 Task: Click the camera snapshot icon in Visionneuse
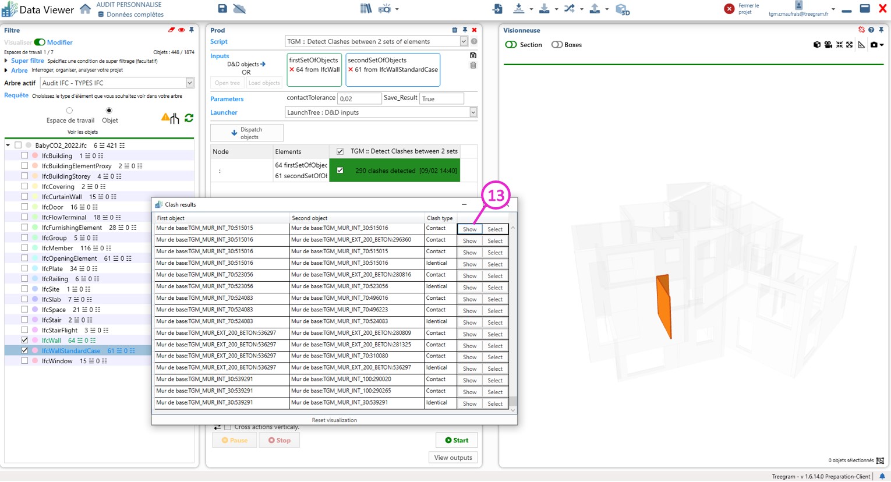874,45
